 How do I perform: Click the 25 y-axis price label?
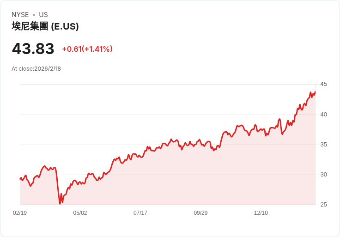(323, 205)
